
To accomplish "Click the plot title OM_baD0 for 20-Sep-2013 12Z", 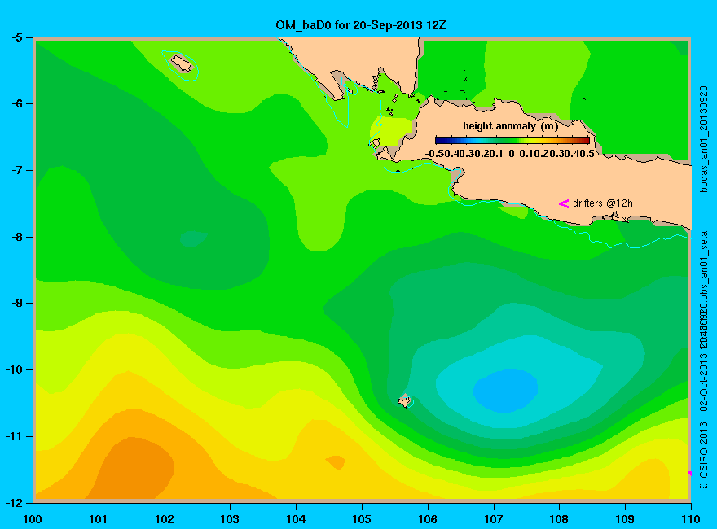I will point(360,25).
